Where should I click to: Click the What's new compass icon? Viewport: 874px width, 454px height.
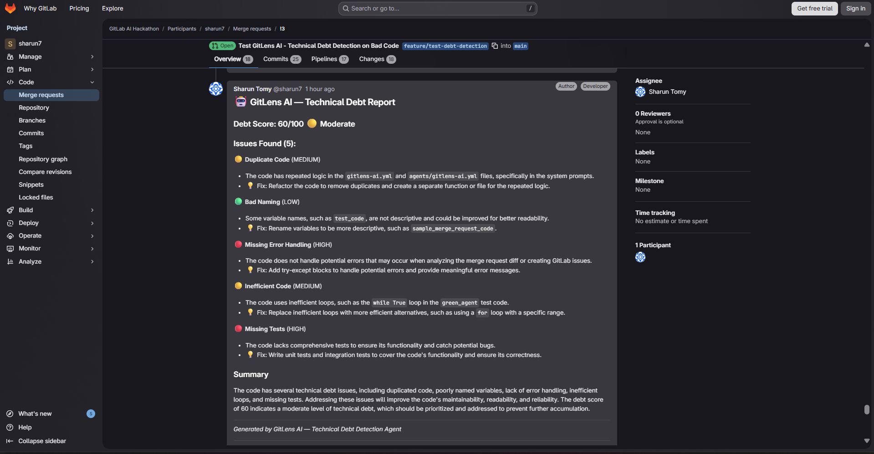coord(10,414)
